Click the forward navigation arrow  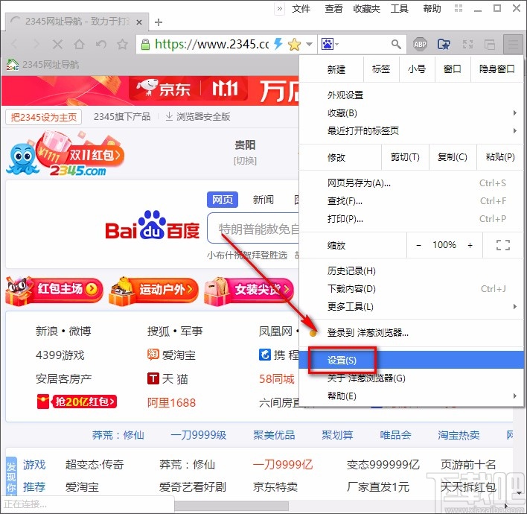36,44
